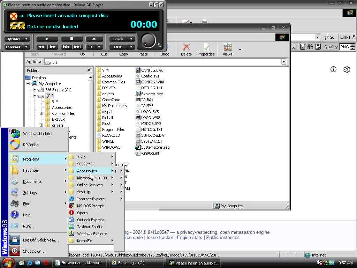Image resolution: width=357 pixels, height=268 pixels.
Task: Open play mode dropdown arrow
Action: click(x=99, y=47)
